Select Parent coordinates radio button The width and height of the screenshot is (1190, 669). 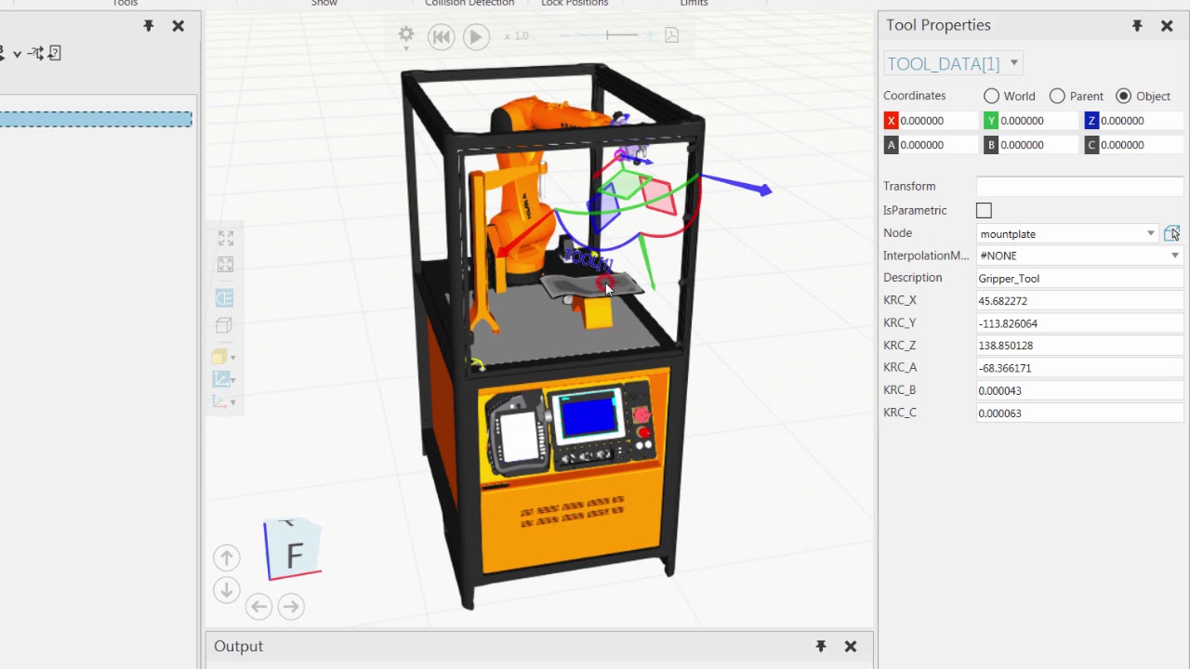(x=1057, y=96)
